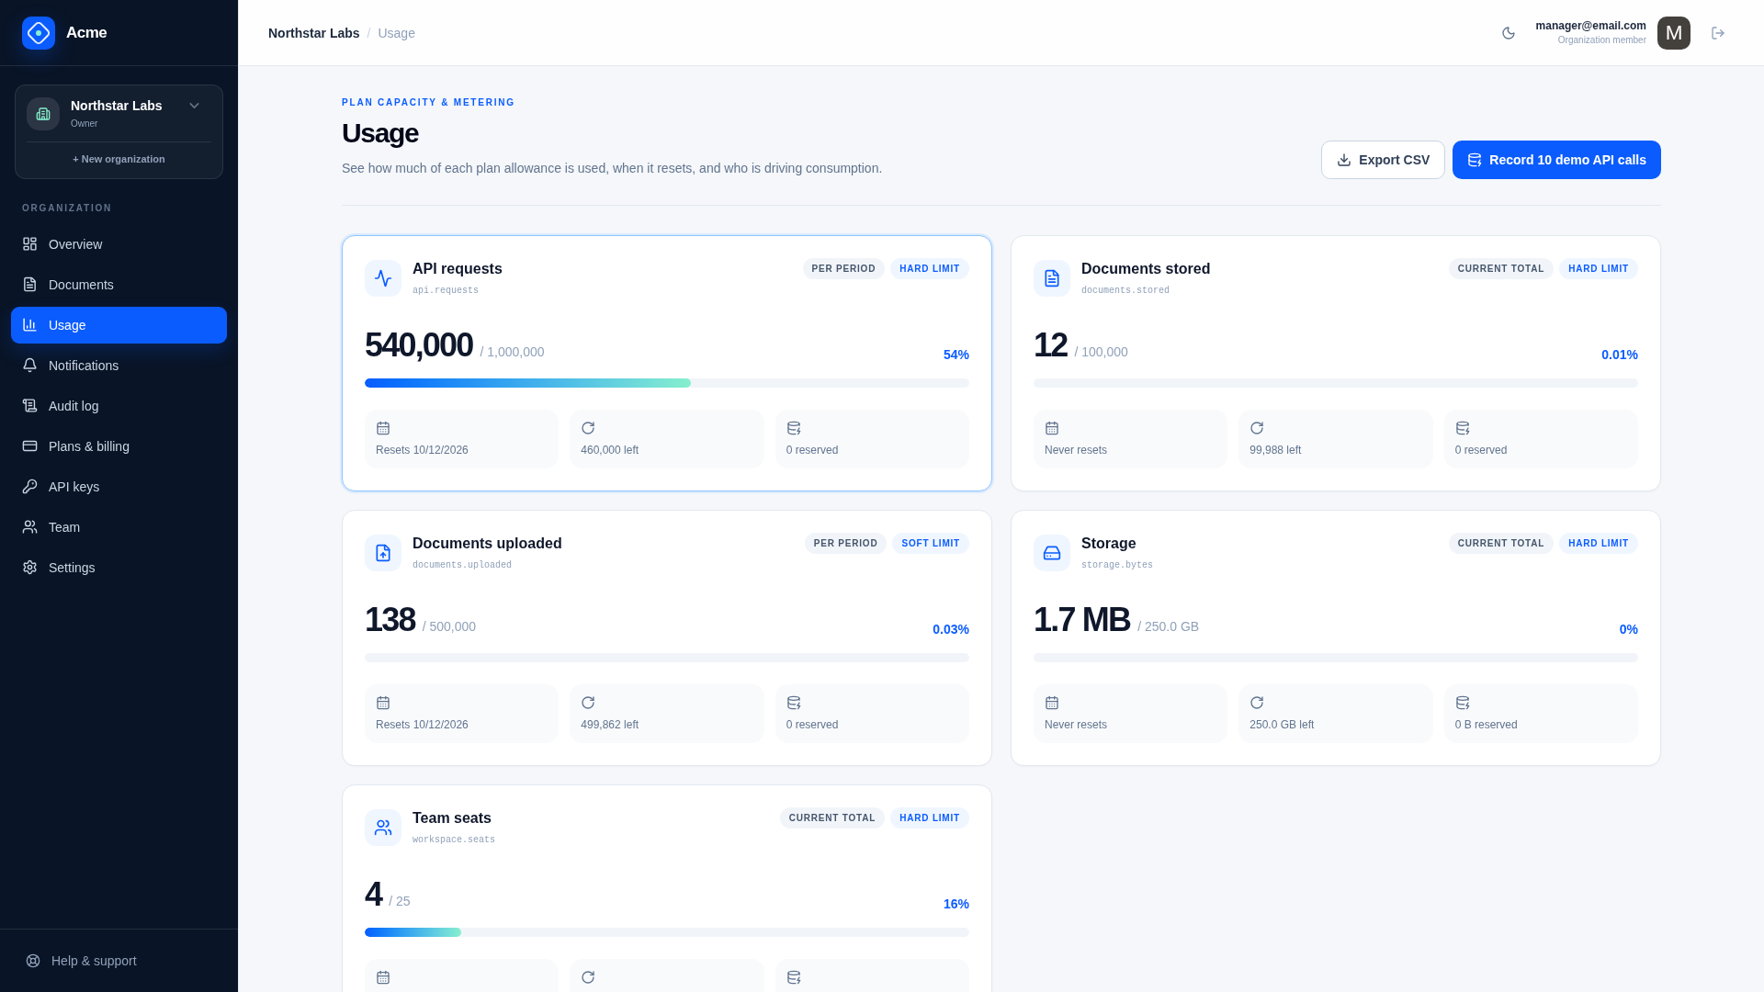The image size is (1764, 992).
Task: Click the sign out icon
Action: (x=1718, y=33)
